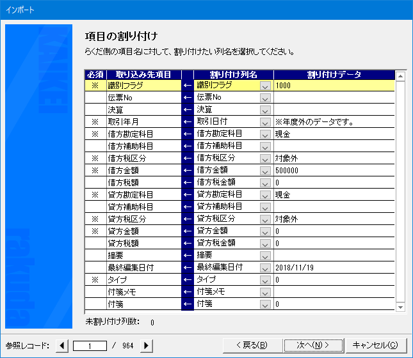The image size is (413, 358).
Task: Select the 識別フラグ target item cell
Action: (x=144, y=86)
